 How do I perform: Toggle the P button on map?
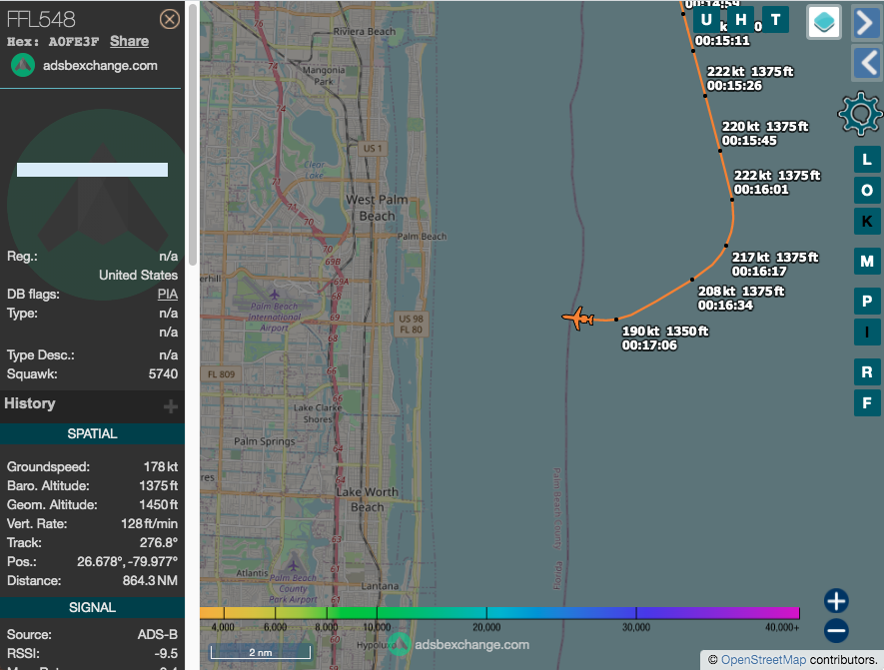click(867, 302)
